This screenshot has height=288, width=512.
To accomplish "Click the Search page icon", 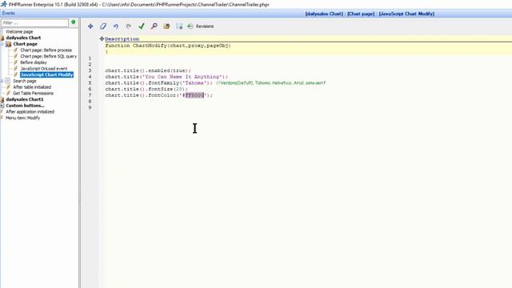I will 8,81.
